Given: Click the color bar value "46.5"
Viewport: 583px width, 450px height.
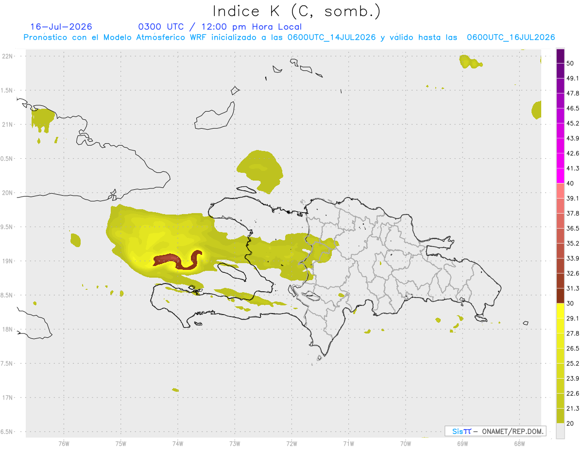Looking at the screenshot, I should pos(573,108).
